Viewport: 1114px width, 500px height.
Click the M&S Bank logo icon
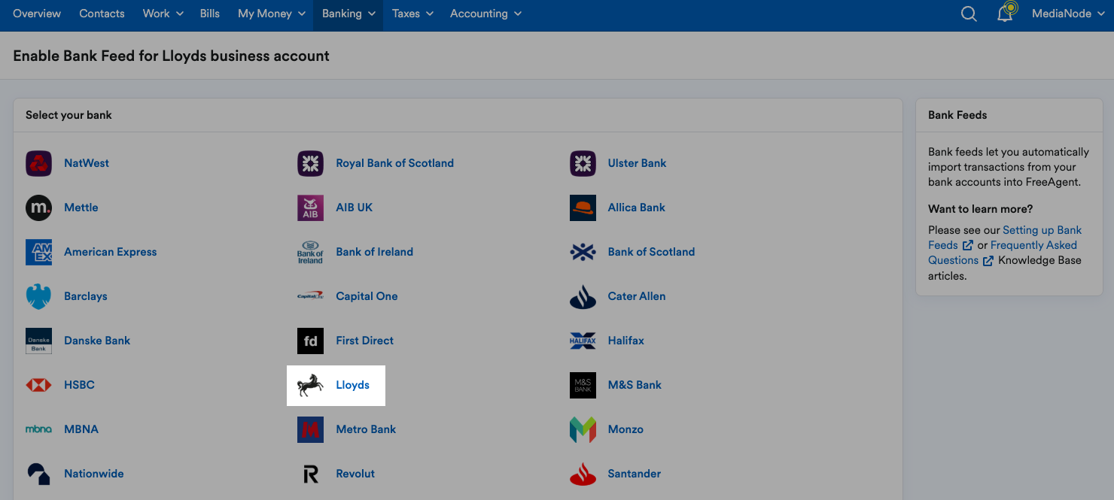[x=583, y=385]
